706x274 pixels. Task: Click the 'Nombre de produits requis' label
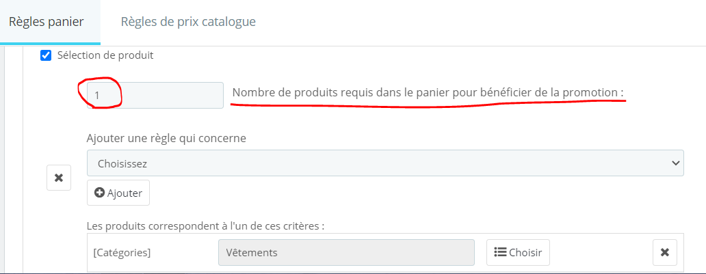[428, 93]
